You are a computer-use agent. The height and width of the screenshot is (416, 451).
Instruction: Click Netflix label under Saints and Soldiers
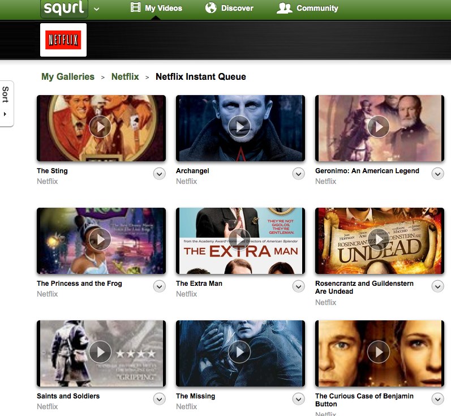[47, 406]
